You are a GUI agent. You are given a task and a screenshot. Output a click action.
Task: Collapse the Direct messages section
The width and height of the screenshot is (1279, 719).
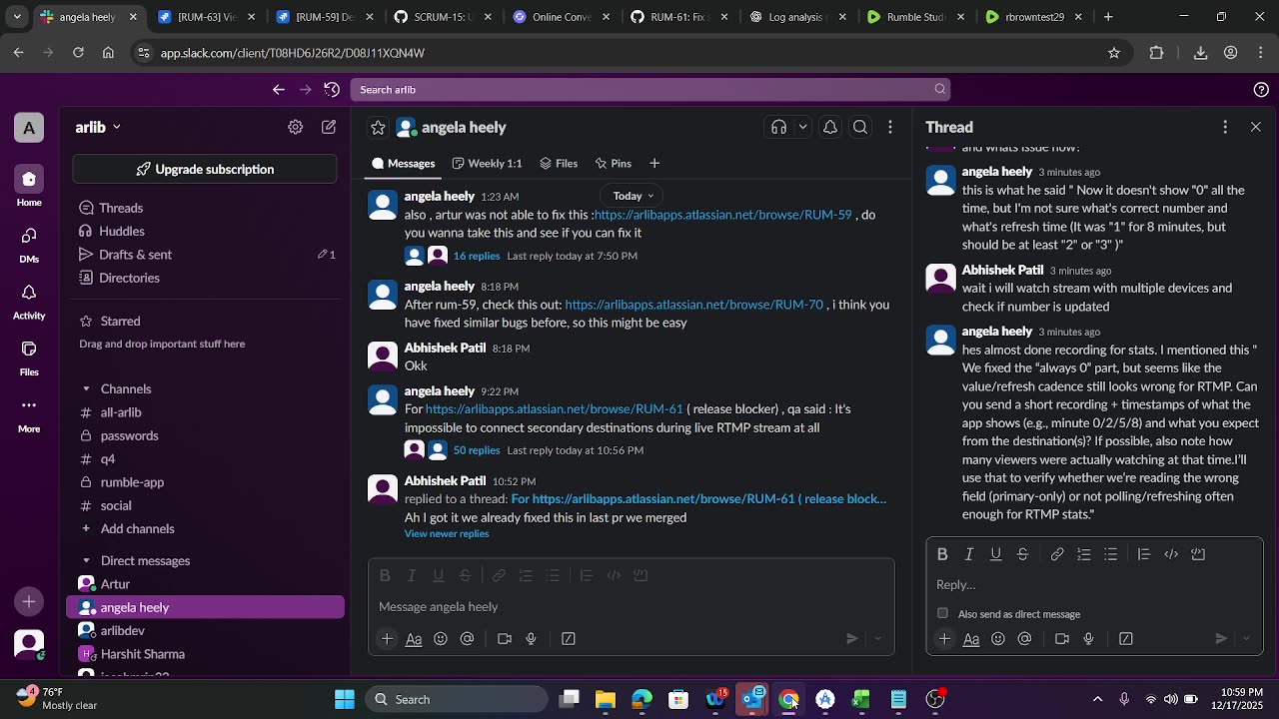tap(86, 561)
